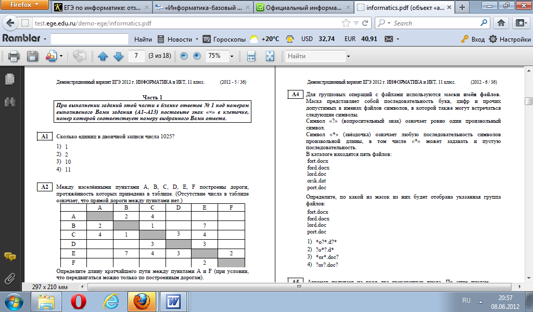
Task: Click the USD 32,74 exchange rate
Action: pos(318,39)
